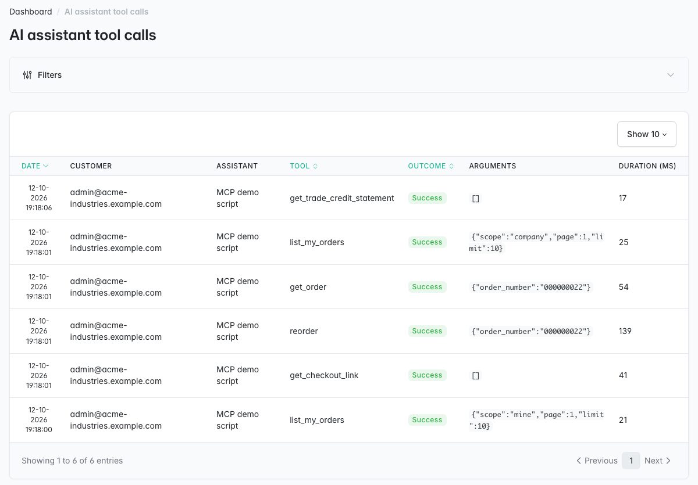Click date 19:18:06 cell
The width and height of the screenshot is (698, 485).
(x=39, y=198)
